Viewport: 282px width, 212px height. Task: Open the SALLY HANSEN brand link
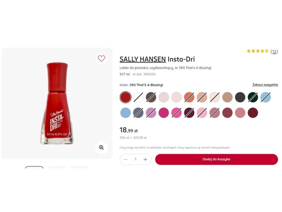pos(142,59)
